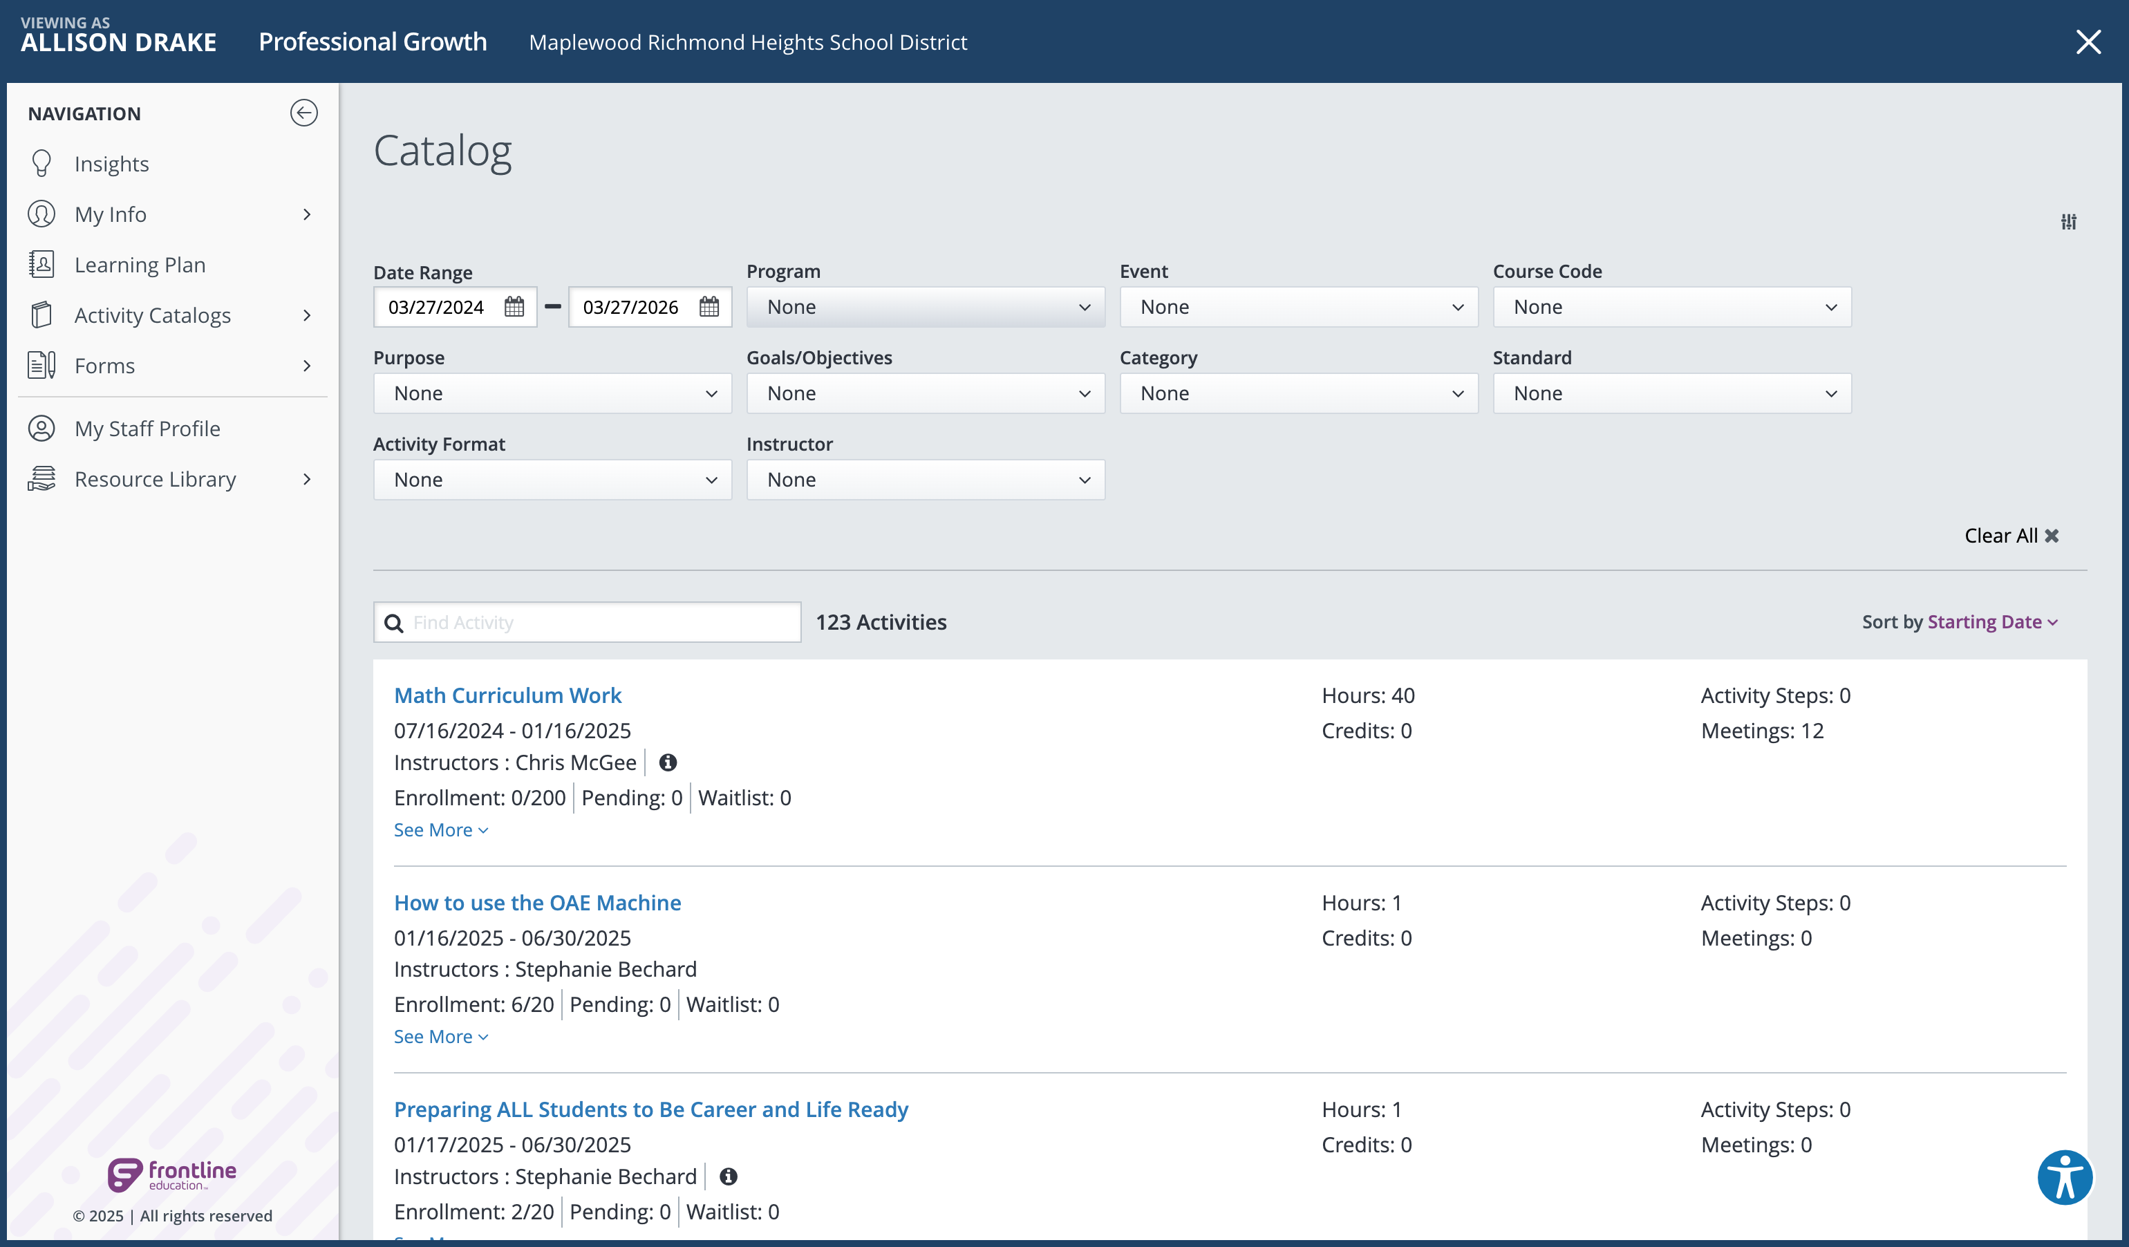The width and height of the screenshot is (2129, 1247).
Task: Click info icon beside Chris McGee
Action: (x=668, y=762)
